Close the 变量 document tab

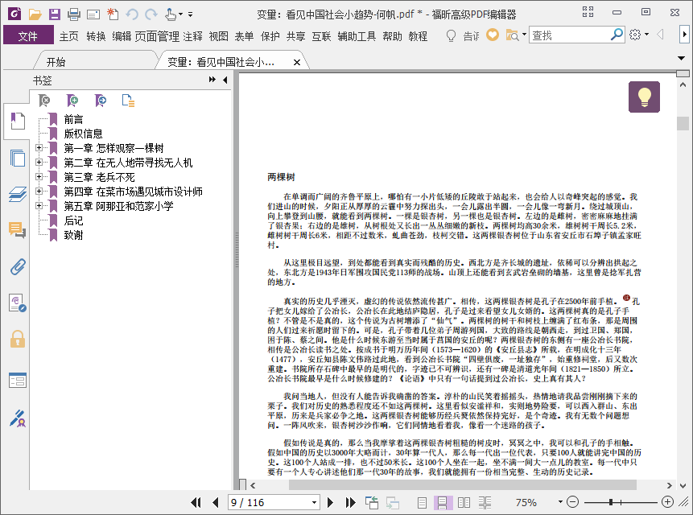[297, 62]
